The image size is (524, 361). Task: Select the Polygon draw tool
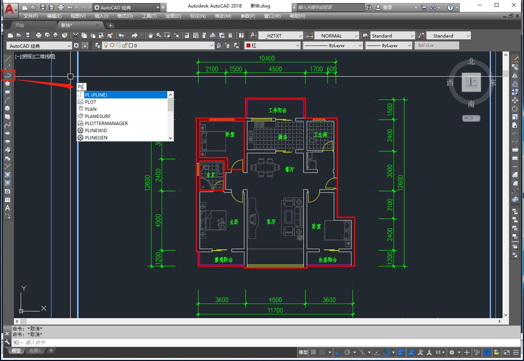click(8, 84)
